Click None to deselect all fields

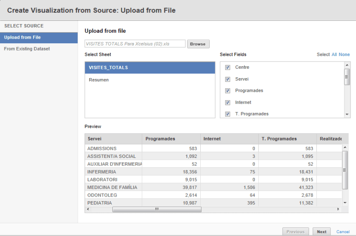click(x=344, y=54)
